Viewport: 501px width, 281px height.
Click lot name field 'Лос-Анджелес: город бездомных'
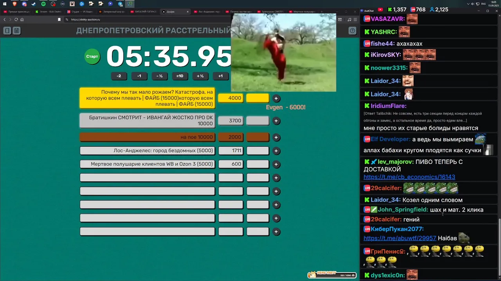[148, 151]
